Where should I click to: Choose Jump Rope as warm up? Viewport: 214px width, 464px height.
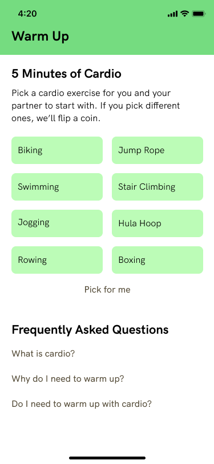pos(158,150)
